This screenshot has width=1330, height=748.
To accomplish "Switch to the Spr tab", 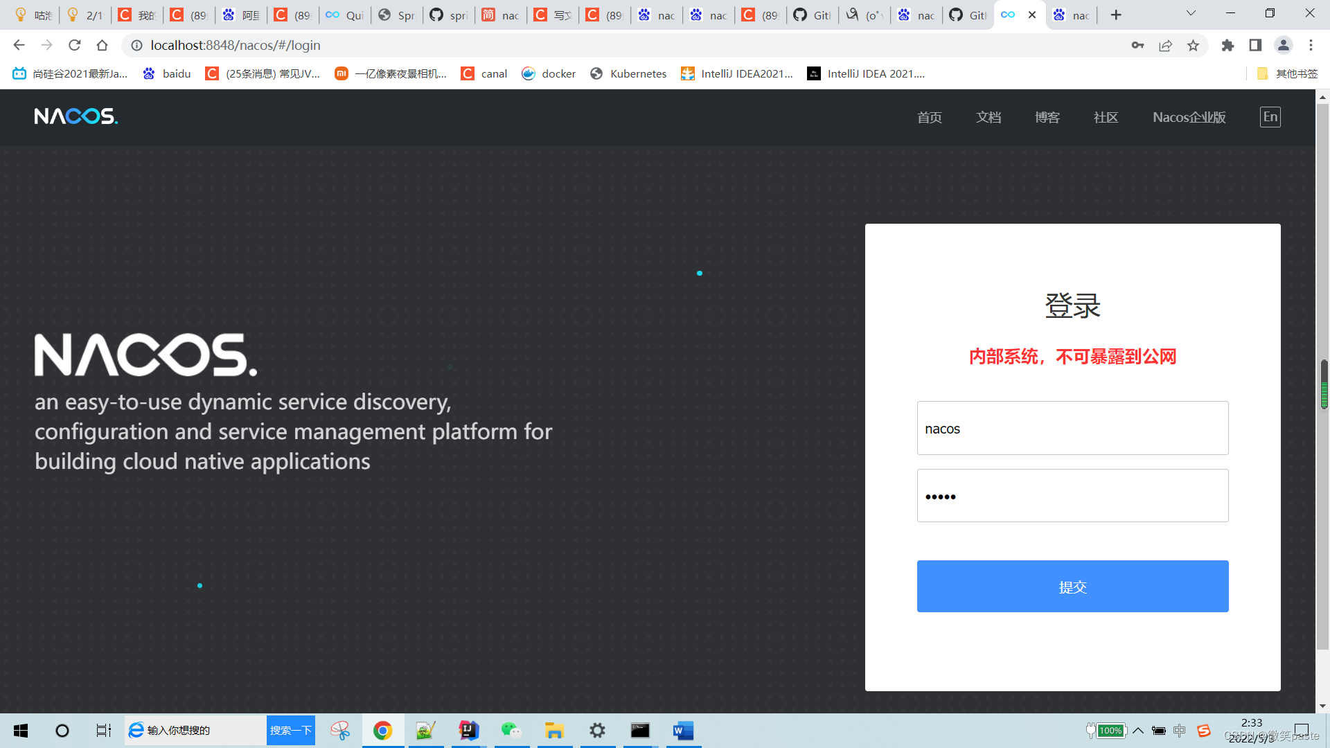I will tap(396, 15).
